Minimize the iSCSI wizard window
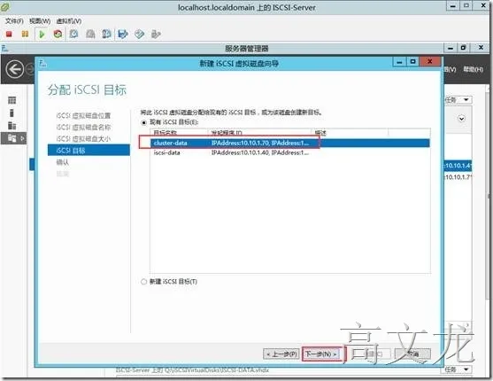This screenshot has width=493, height=381. pyautogui.click(x=399, y=62)
